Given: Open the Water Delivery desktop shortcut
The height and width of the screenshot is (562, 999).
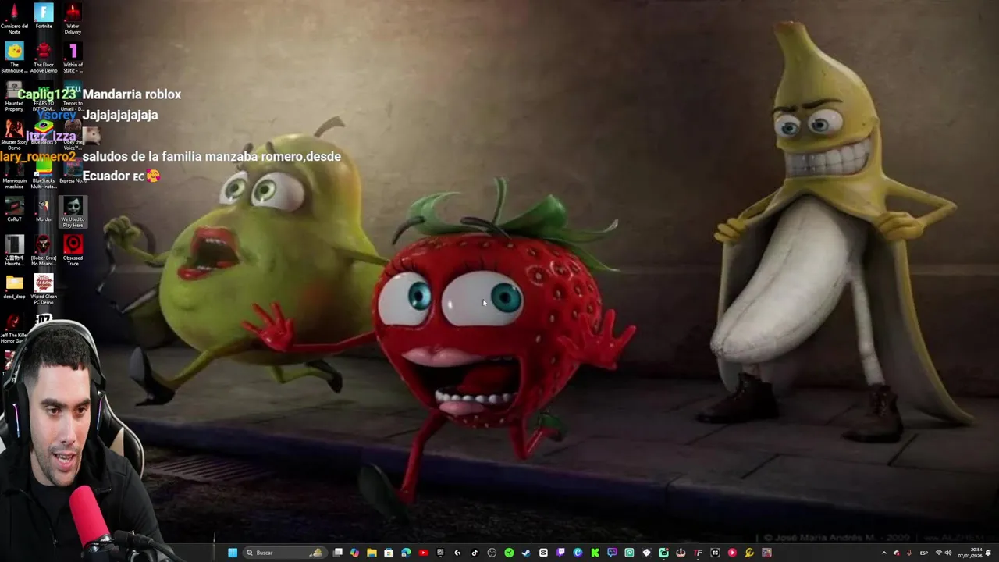Looking at the screenshot, I should pyautogui.click(x=73, y=19).
